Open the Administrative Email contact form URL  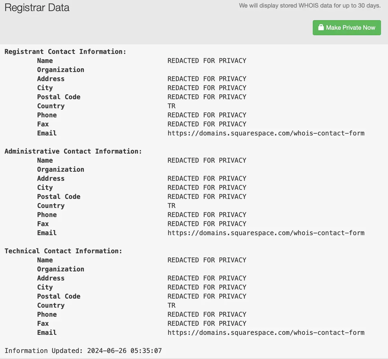(266, 233)
